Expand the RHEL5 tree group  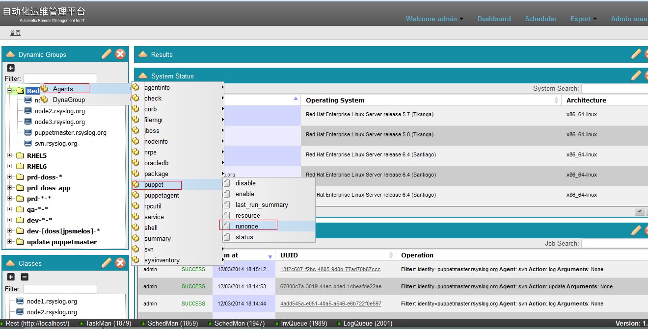[x=10, y=155]
